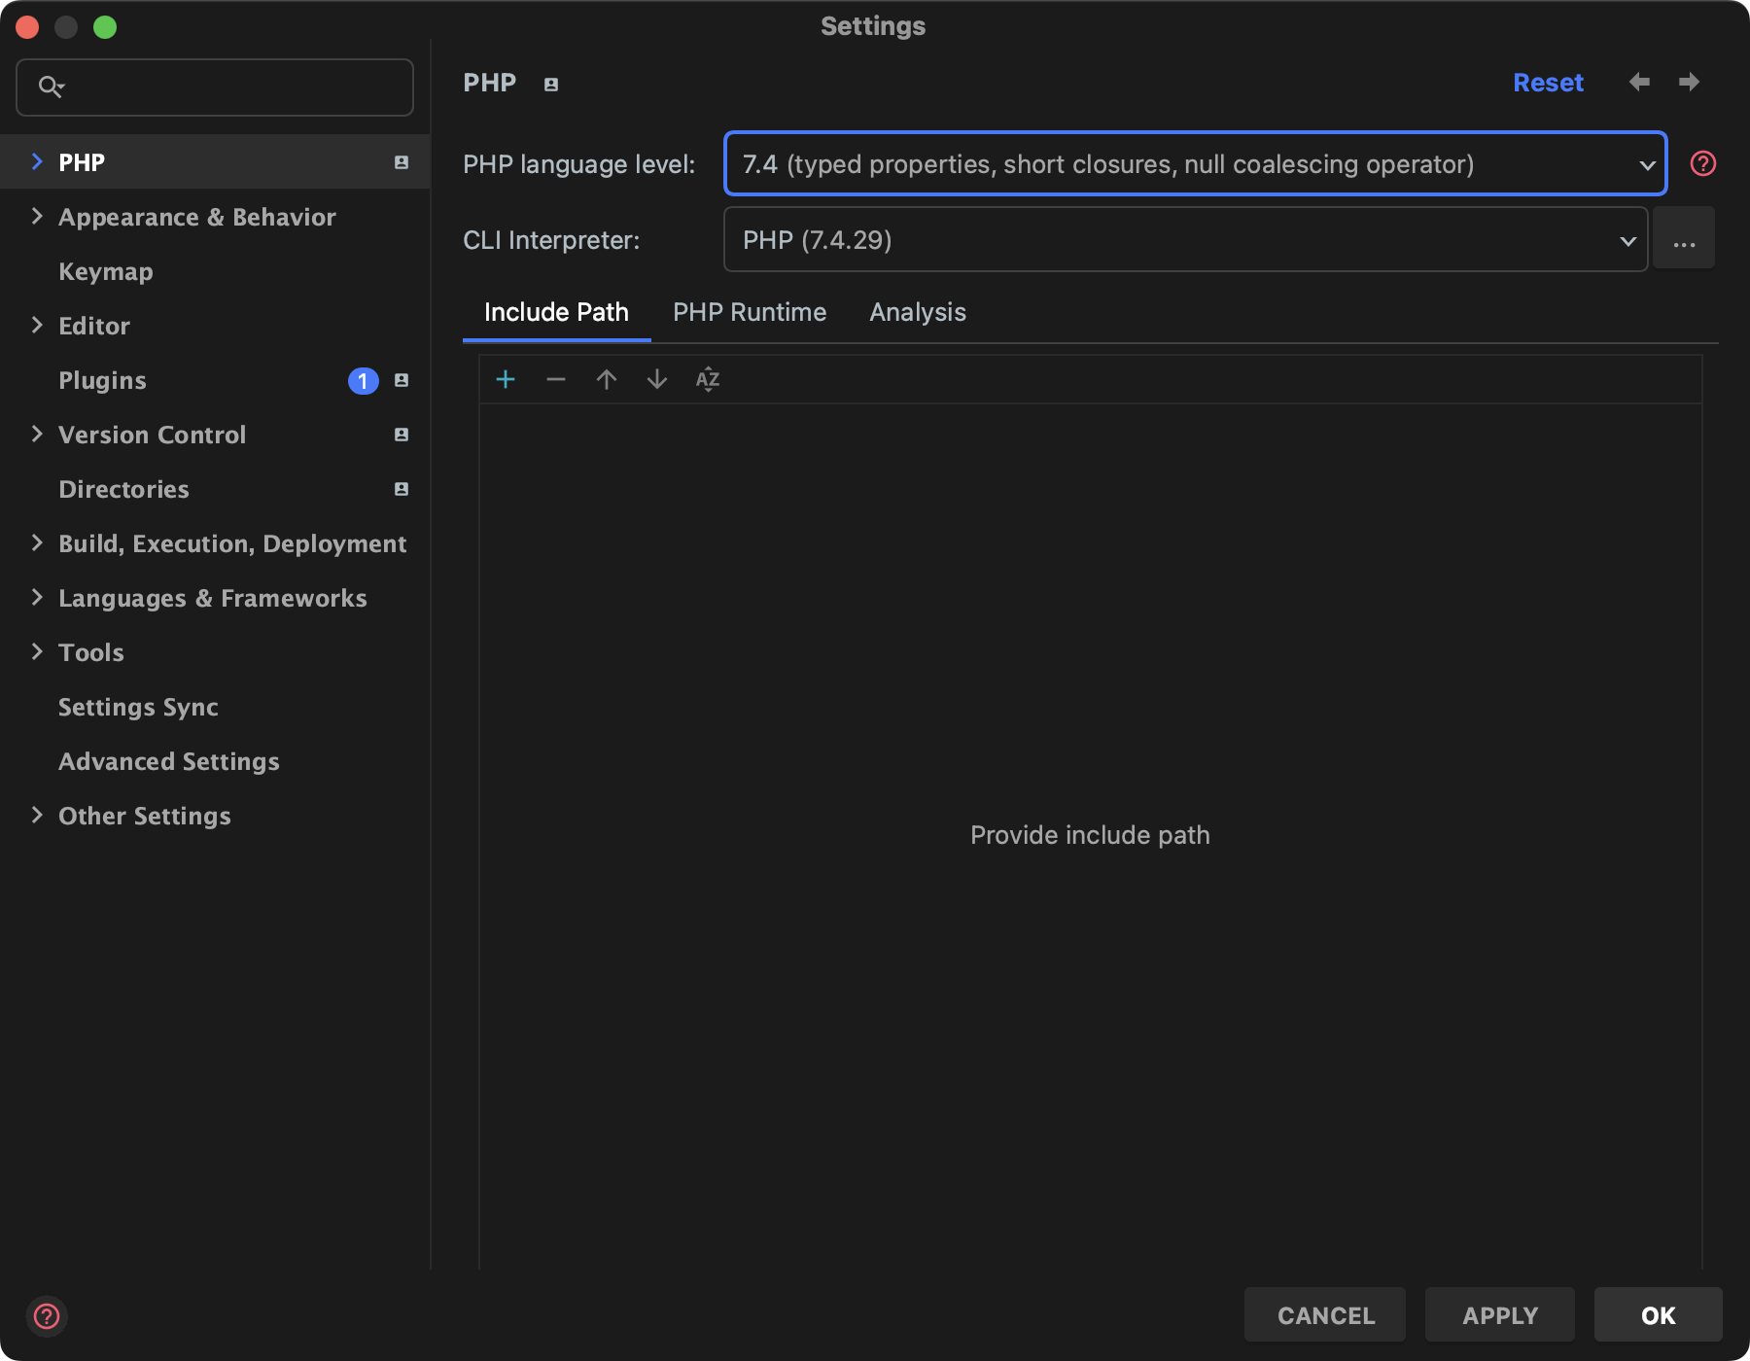Click the Reset link

tap(1548, 83)
